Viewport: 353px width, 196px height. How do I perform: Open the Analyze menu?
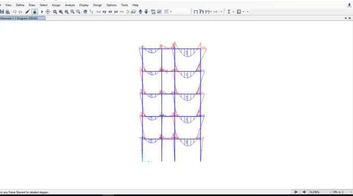(x=70, y=5)
